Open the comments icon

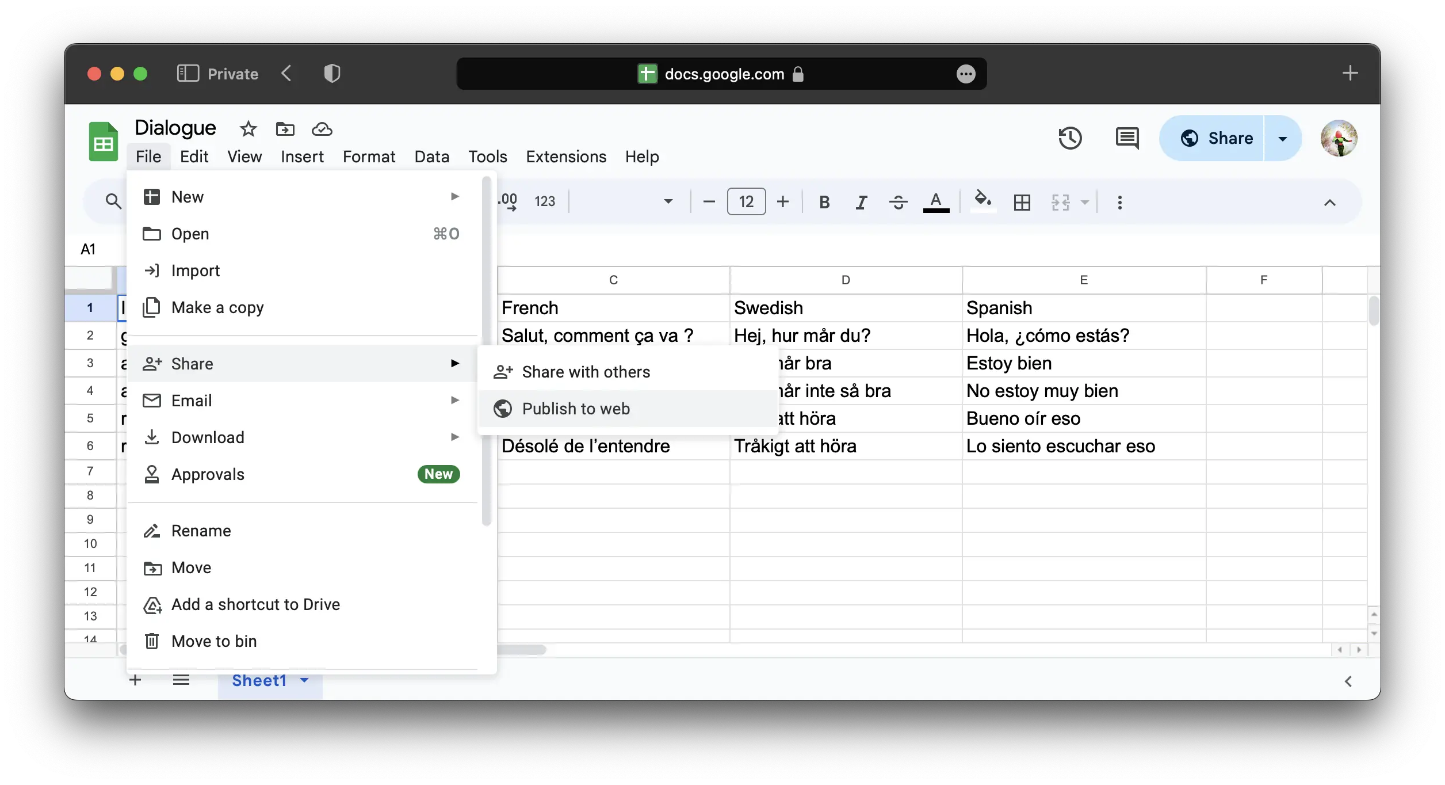(1126, 138)
